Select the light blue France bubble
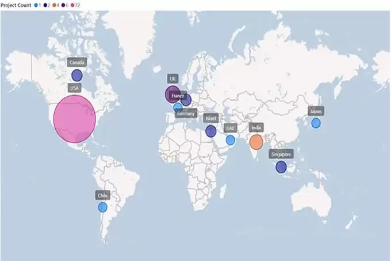 coord(178,107)
